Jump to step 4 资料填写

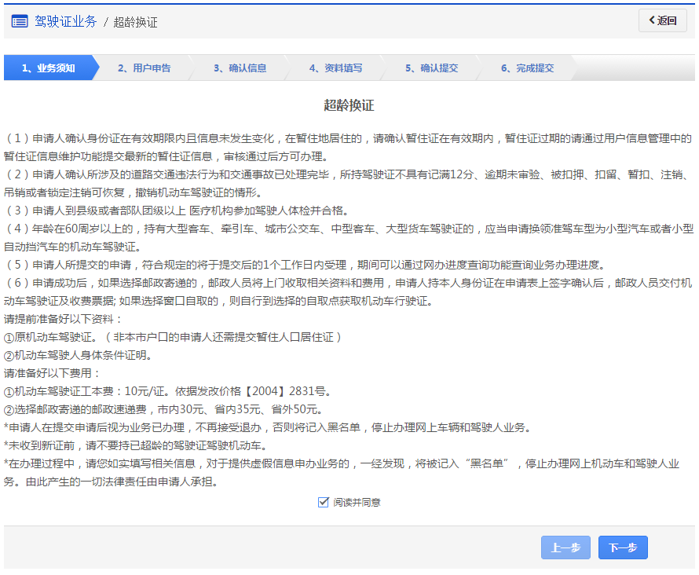coord(335,68)
